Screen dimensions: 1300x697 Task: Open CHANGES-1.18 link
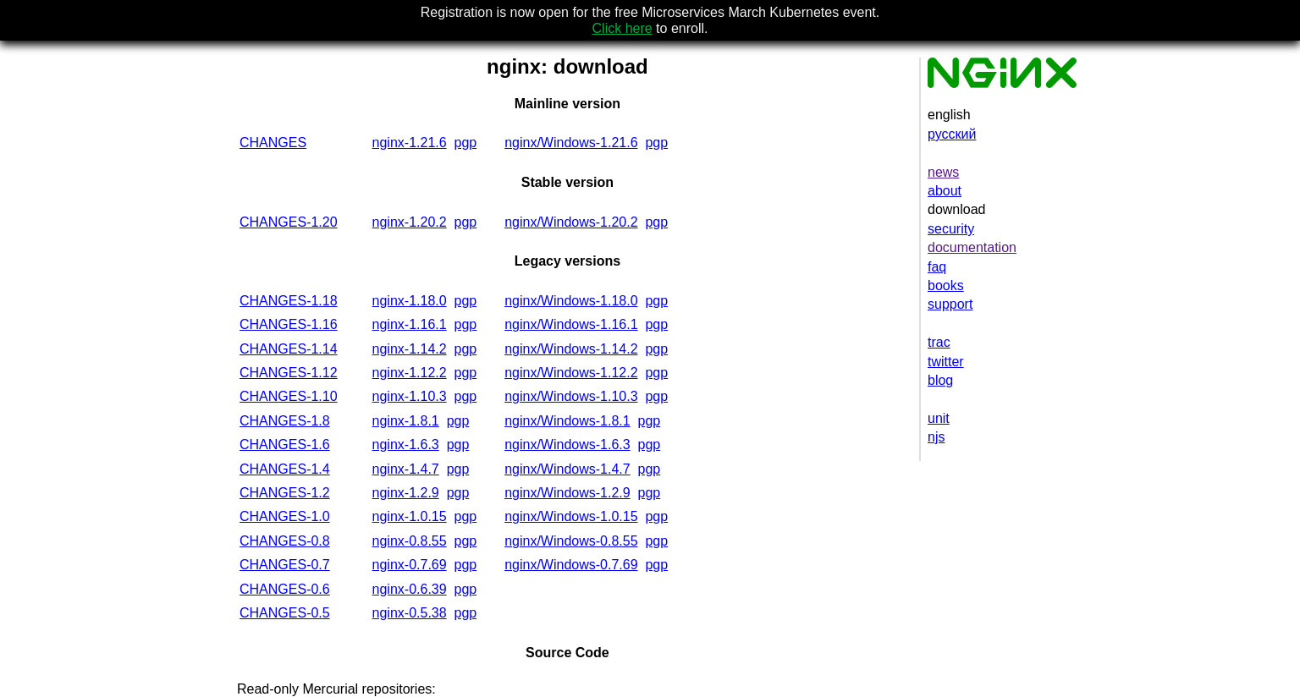tap(289, 301)
